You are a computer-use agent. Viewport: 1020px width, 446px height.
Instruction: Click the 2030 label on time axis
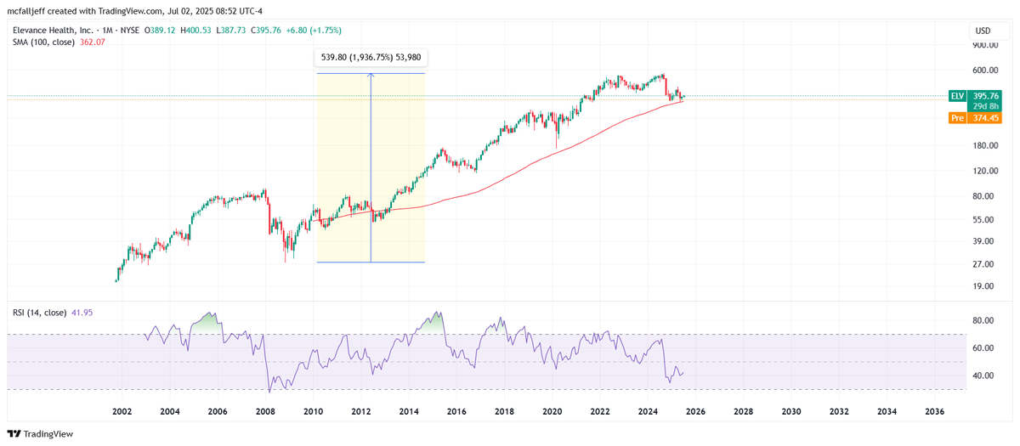click(x=791, y=411)
